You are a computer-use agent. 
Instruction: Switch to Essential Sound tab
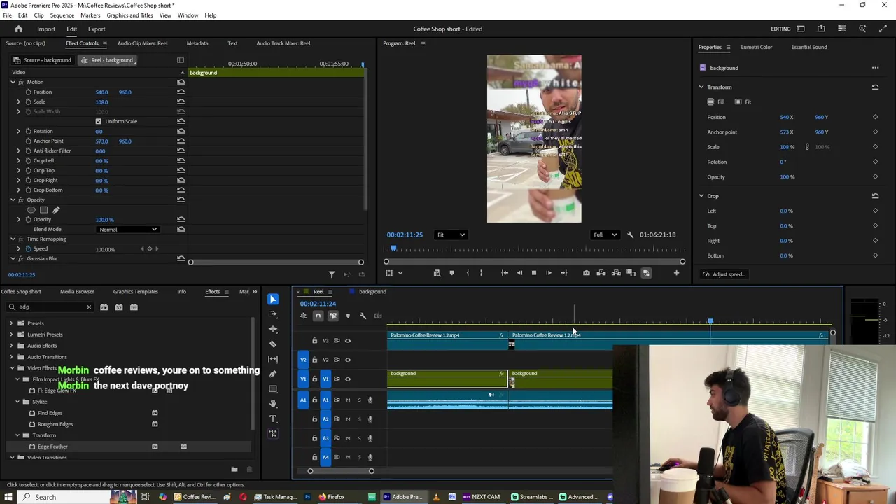pyautogui.click(x=808, y=47)
